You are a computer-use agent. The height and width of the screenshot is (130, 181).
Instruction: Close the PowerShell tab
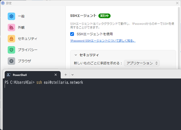point(56,75)
